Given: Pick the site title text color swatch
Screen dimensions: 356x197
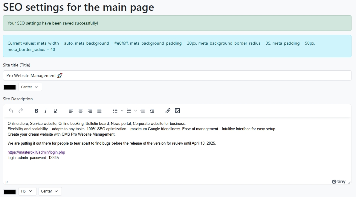Looking at the screenshot, I should click(10, 87).
